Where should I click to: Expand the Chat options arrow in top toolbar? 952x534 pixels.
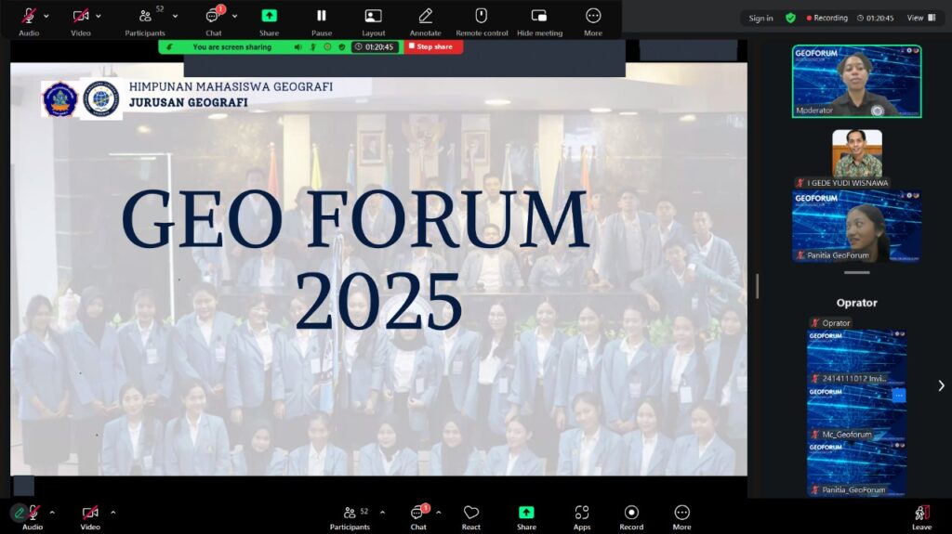(234, 16)
